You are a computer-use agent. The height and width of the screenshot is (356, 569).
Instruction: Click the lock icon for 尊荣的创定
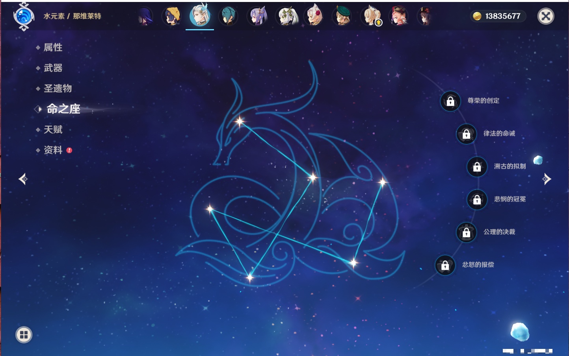tap(450, 101)
